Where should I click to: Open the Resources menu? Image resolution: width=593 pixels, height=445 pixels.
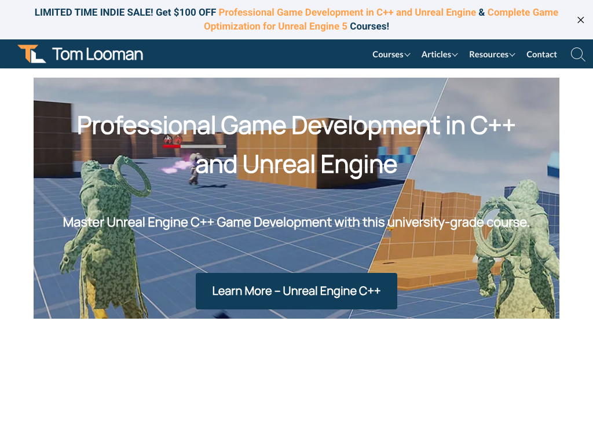(488, 54)
